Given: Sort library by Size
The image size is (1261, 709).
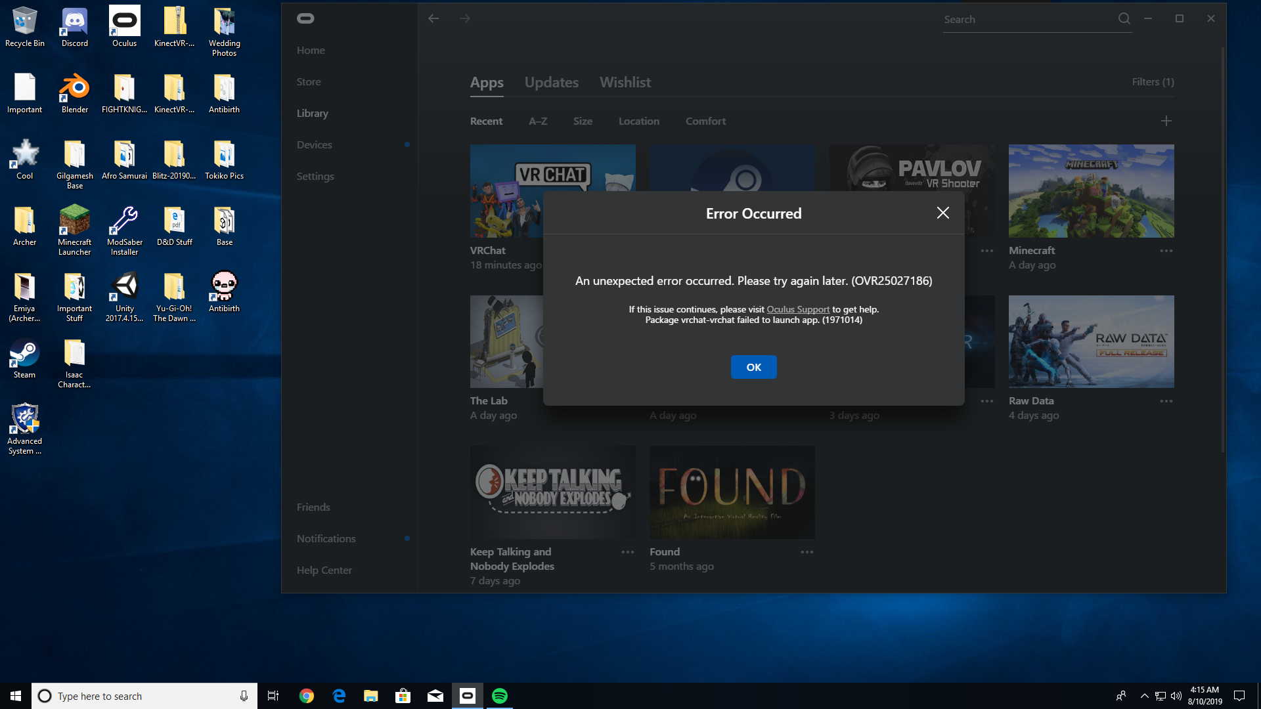Looking at the screenshot, I should click(583, 121).
